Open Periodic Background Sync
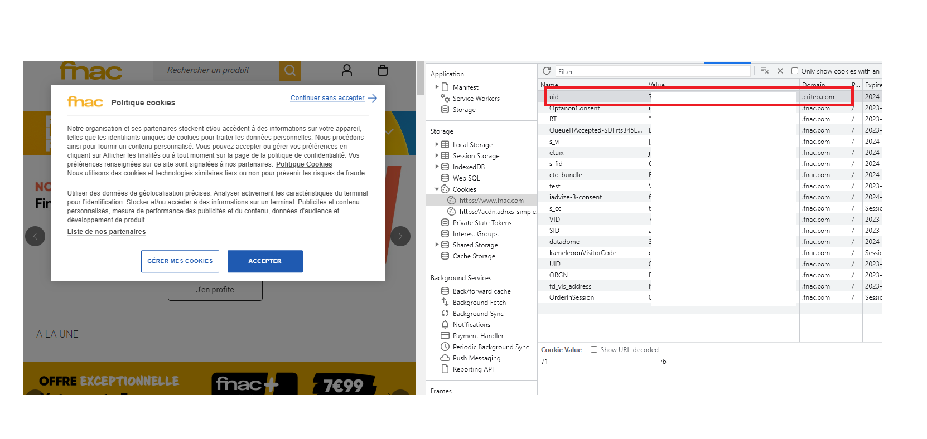This screenshot has height=439, width=927. pyautogui.click(x=491, y=347)
